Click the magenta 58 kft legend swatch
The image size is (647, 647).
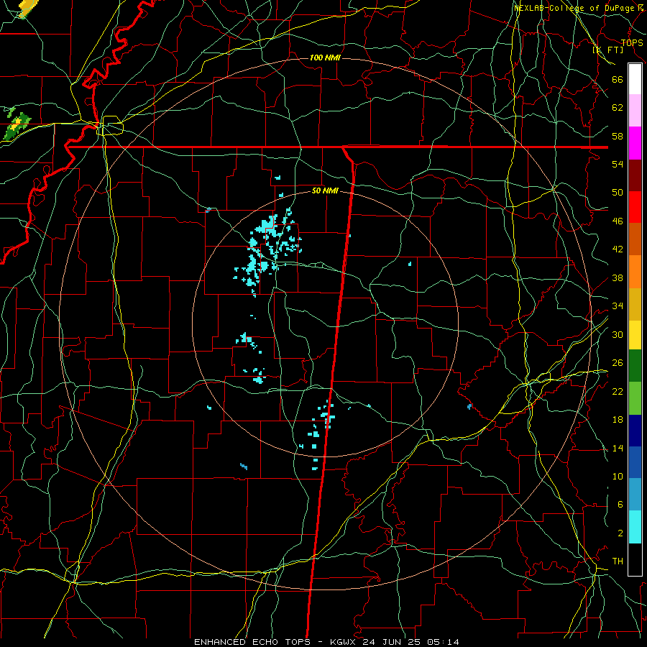[x=635, y=143]
